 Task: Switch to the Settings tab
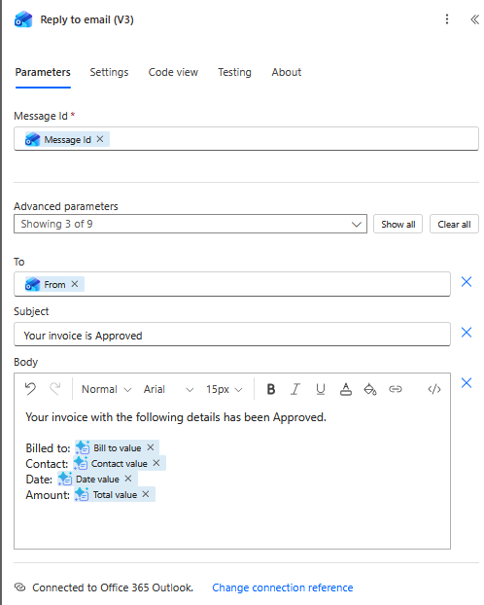coord(109,72)
